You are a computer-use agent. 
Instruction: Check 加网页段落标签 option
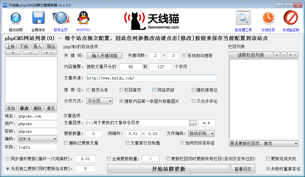point(182,143)
